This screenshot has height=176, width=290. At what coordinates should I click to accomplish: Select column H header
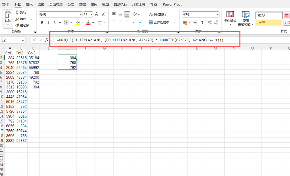coord(123,48)
